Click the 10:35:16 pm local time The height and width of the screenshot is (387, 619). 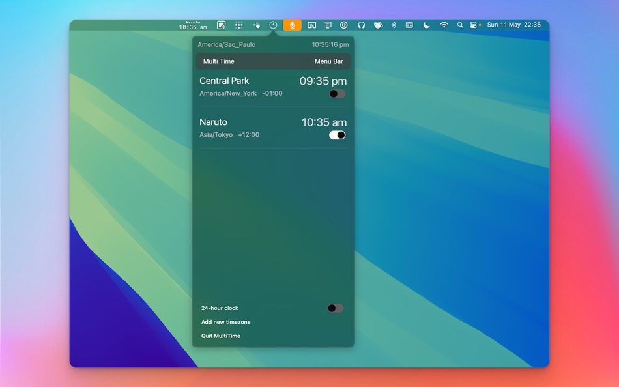tap(330, 44)
